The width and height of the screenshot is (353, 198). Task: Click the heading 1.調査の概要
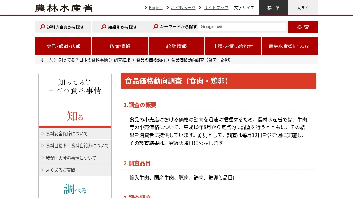140,105
